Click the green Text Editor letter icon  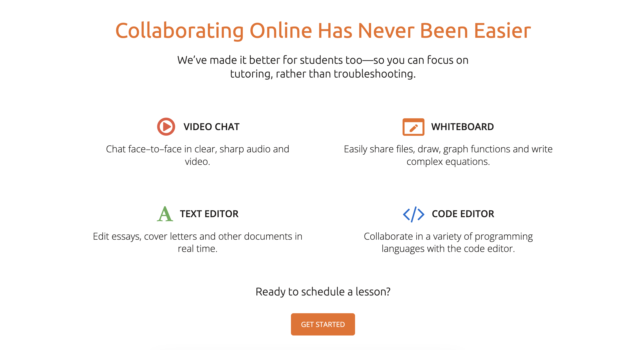point(165,214)
